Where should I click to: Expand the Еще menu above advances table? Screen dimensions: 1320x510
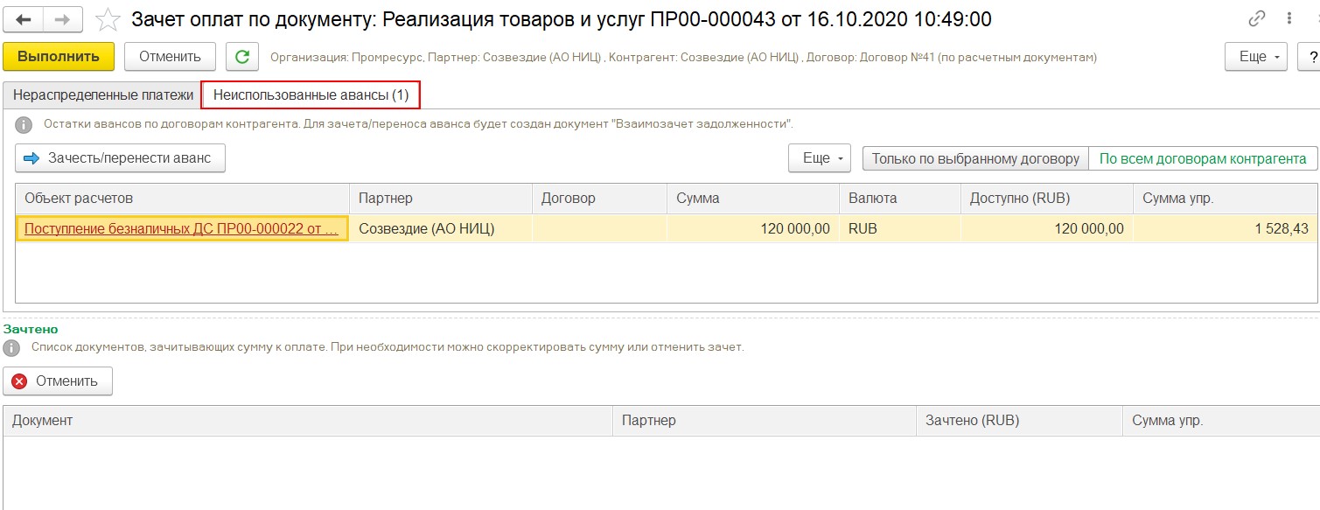coord(820,159)
